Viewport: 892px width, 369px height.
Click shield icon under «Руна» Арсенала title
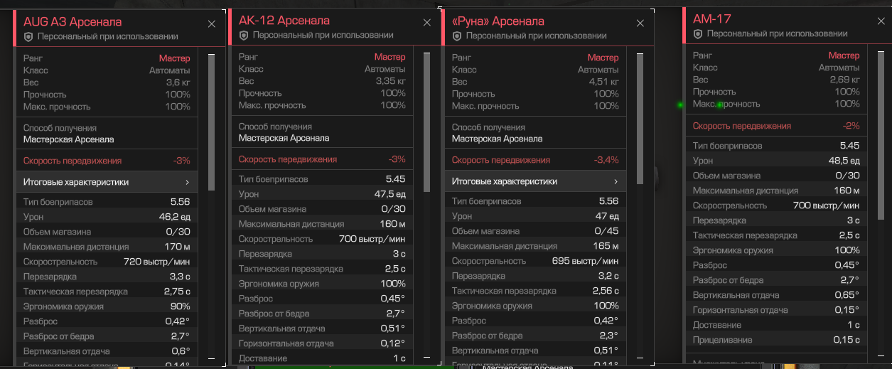point(457,36)
